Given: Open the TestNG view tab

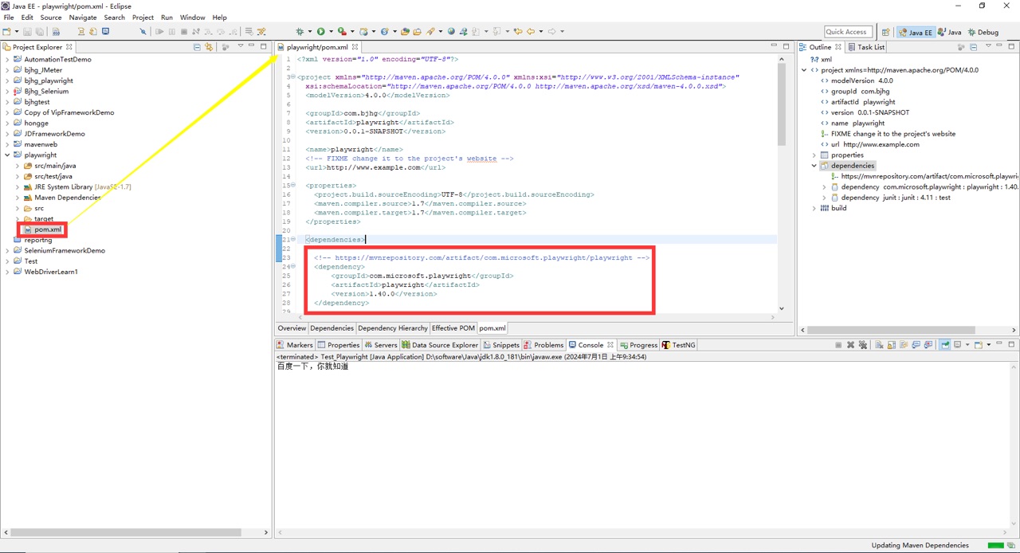Looking at the screenshot, I should coord(678,345).
